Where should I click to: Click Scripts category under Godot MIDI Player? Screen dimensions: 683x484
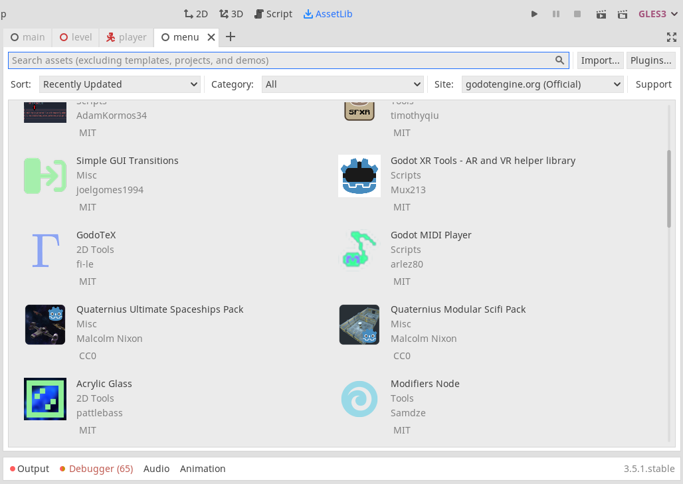[406, 250]
